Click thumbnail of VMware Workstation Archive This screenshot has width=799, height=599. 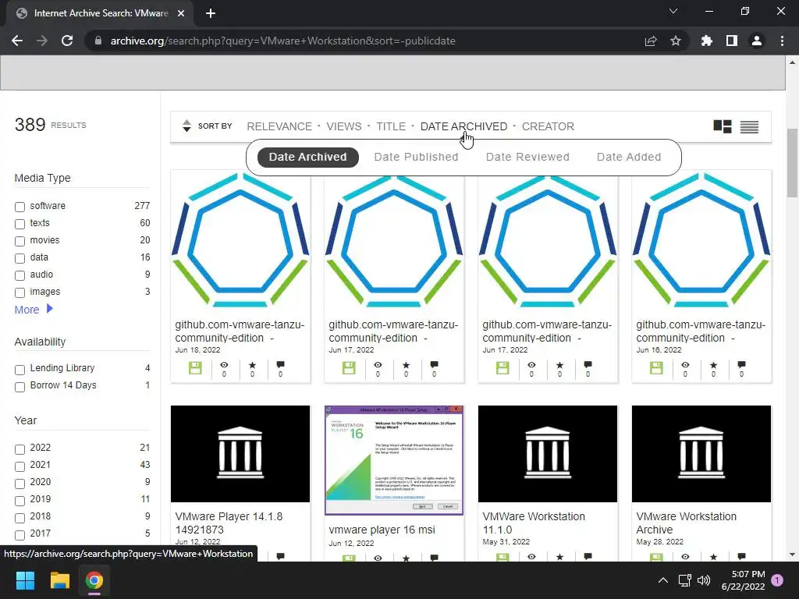click(x=701, y=454)
